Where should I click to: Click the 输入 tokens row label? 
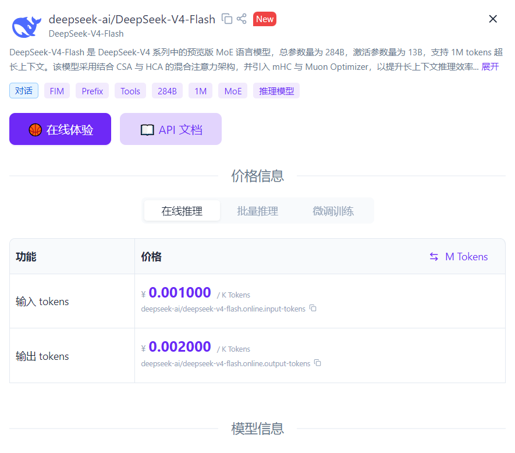click(42, 302)
